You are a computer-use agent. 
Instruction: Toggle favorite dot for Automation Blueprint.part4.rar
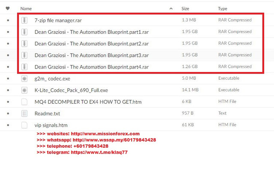8,67
